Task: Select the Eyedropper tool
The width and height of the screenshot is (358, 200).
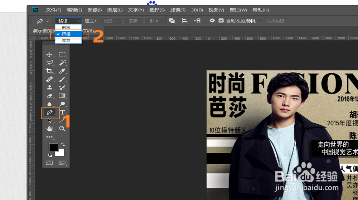Action: pyautogui.click(x=62, y=71)
